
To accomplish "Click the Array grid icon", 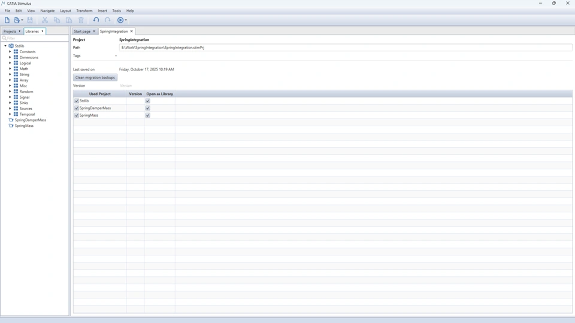I will tap(16, 80).
